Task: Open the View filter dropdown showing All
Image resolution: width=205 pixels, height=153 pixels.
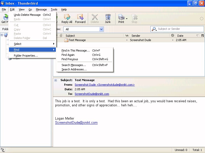Action: pos(84,29)
